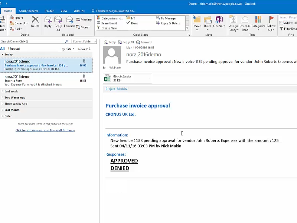Click the ribbon Forward button
This screenshot has width=297, height=223.
pyautogui.click(x=69, y=22)
